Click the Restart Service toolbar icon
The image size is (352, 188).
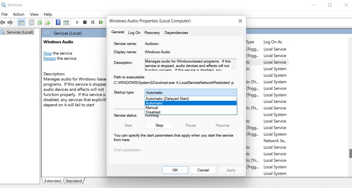pos(101,22)
